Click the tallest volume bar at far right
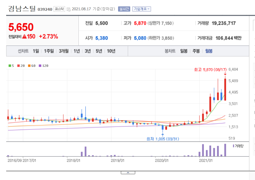The image size is (255, 180). point(225,150)
